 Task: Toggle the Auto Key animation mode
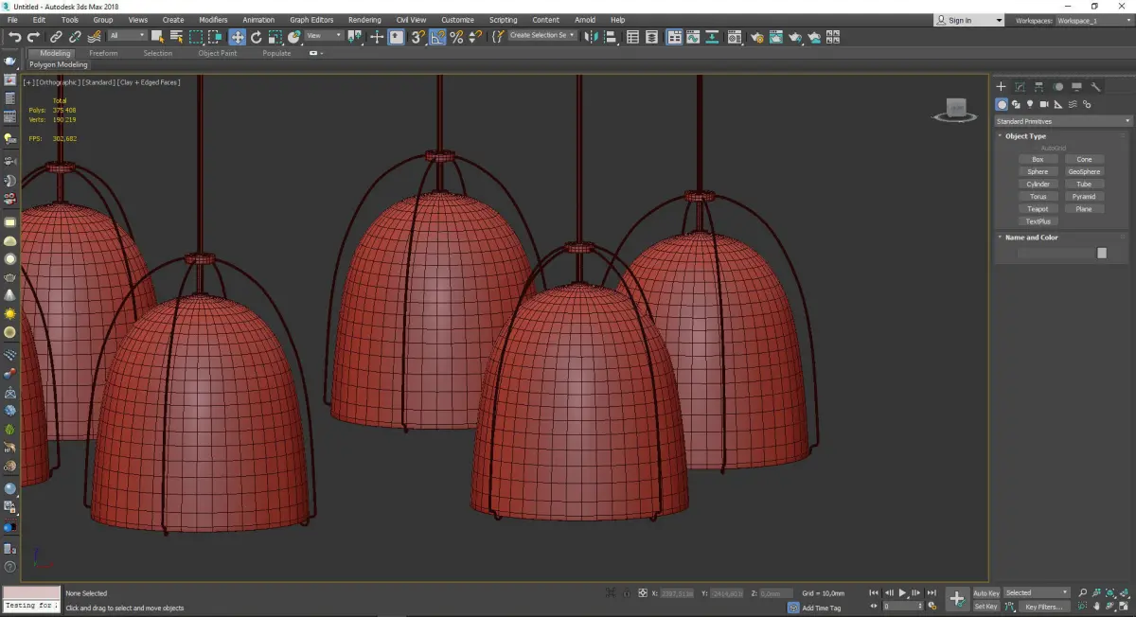click(x=985, y=593)
